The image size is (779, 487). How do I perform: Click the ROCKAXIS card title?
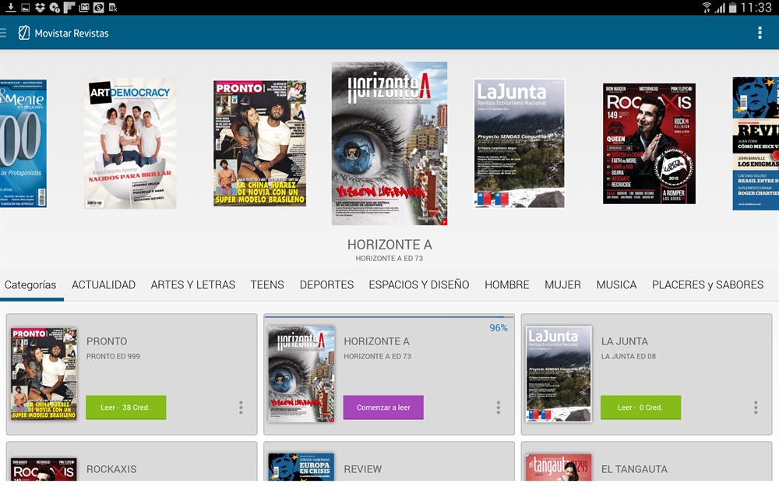click(111, 469)
